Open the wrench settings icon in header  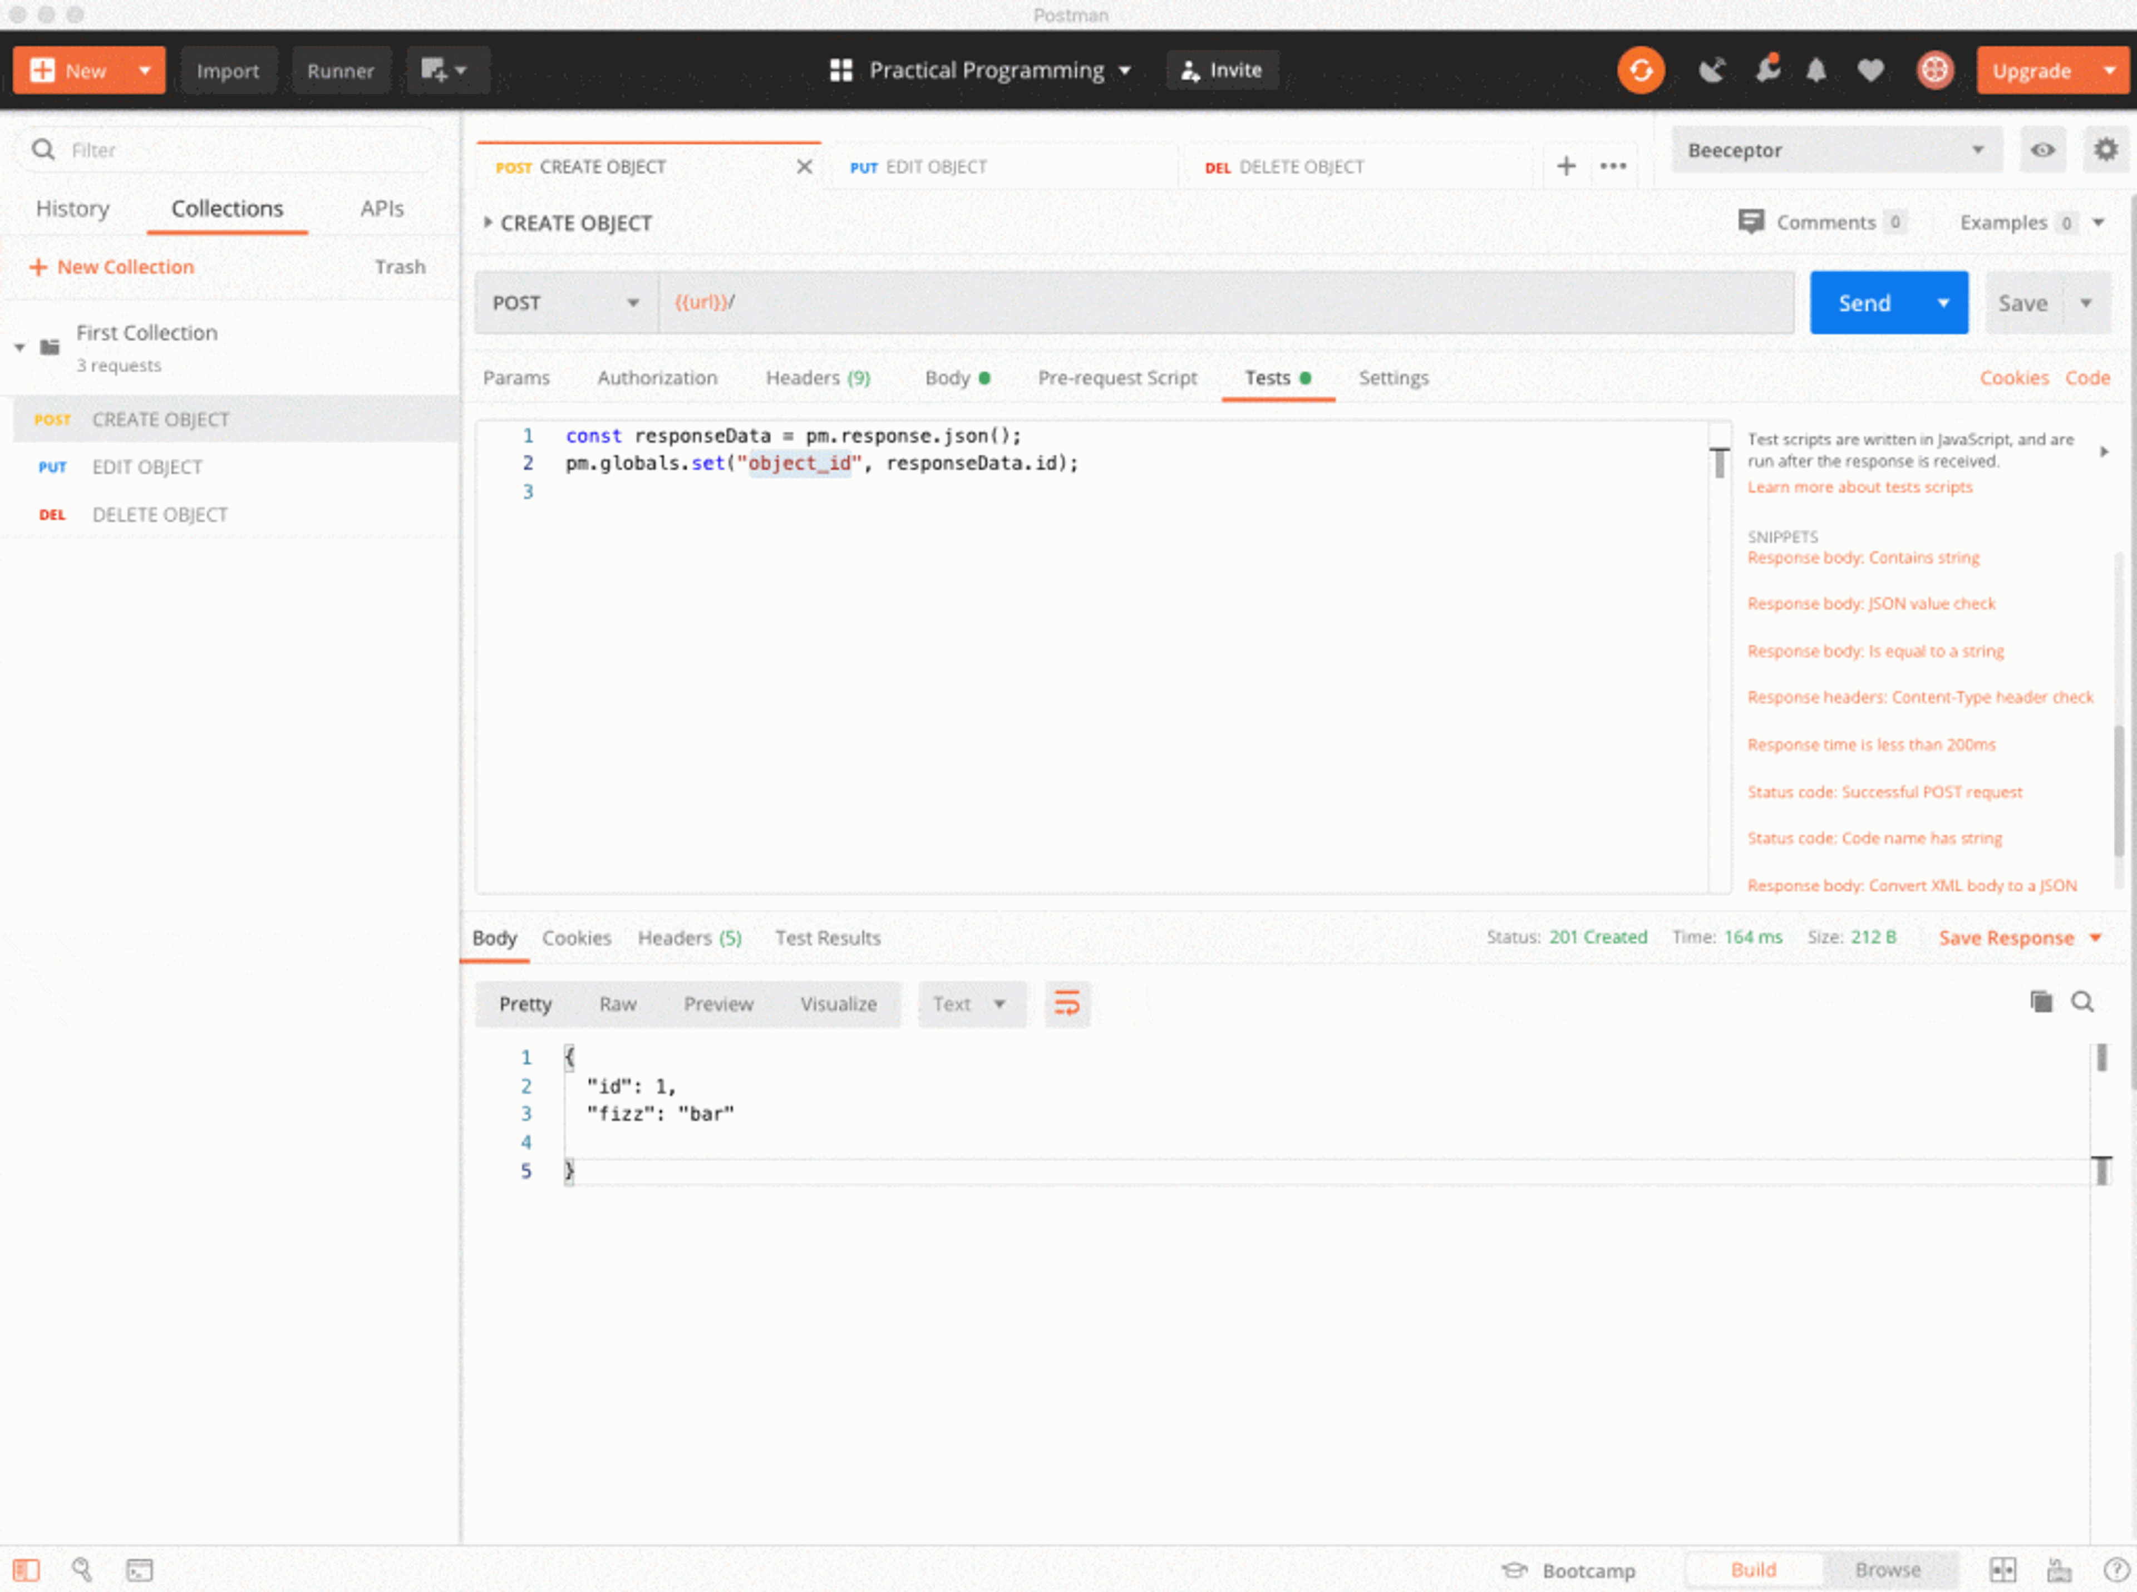point(1767,70)
